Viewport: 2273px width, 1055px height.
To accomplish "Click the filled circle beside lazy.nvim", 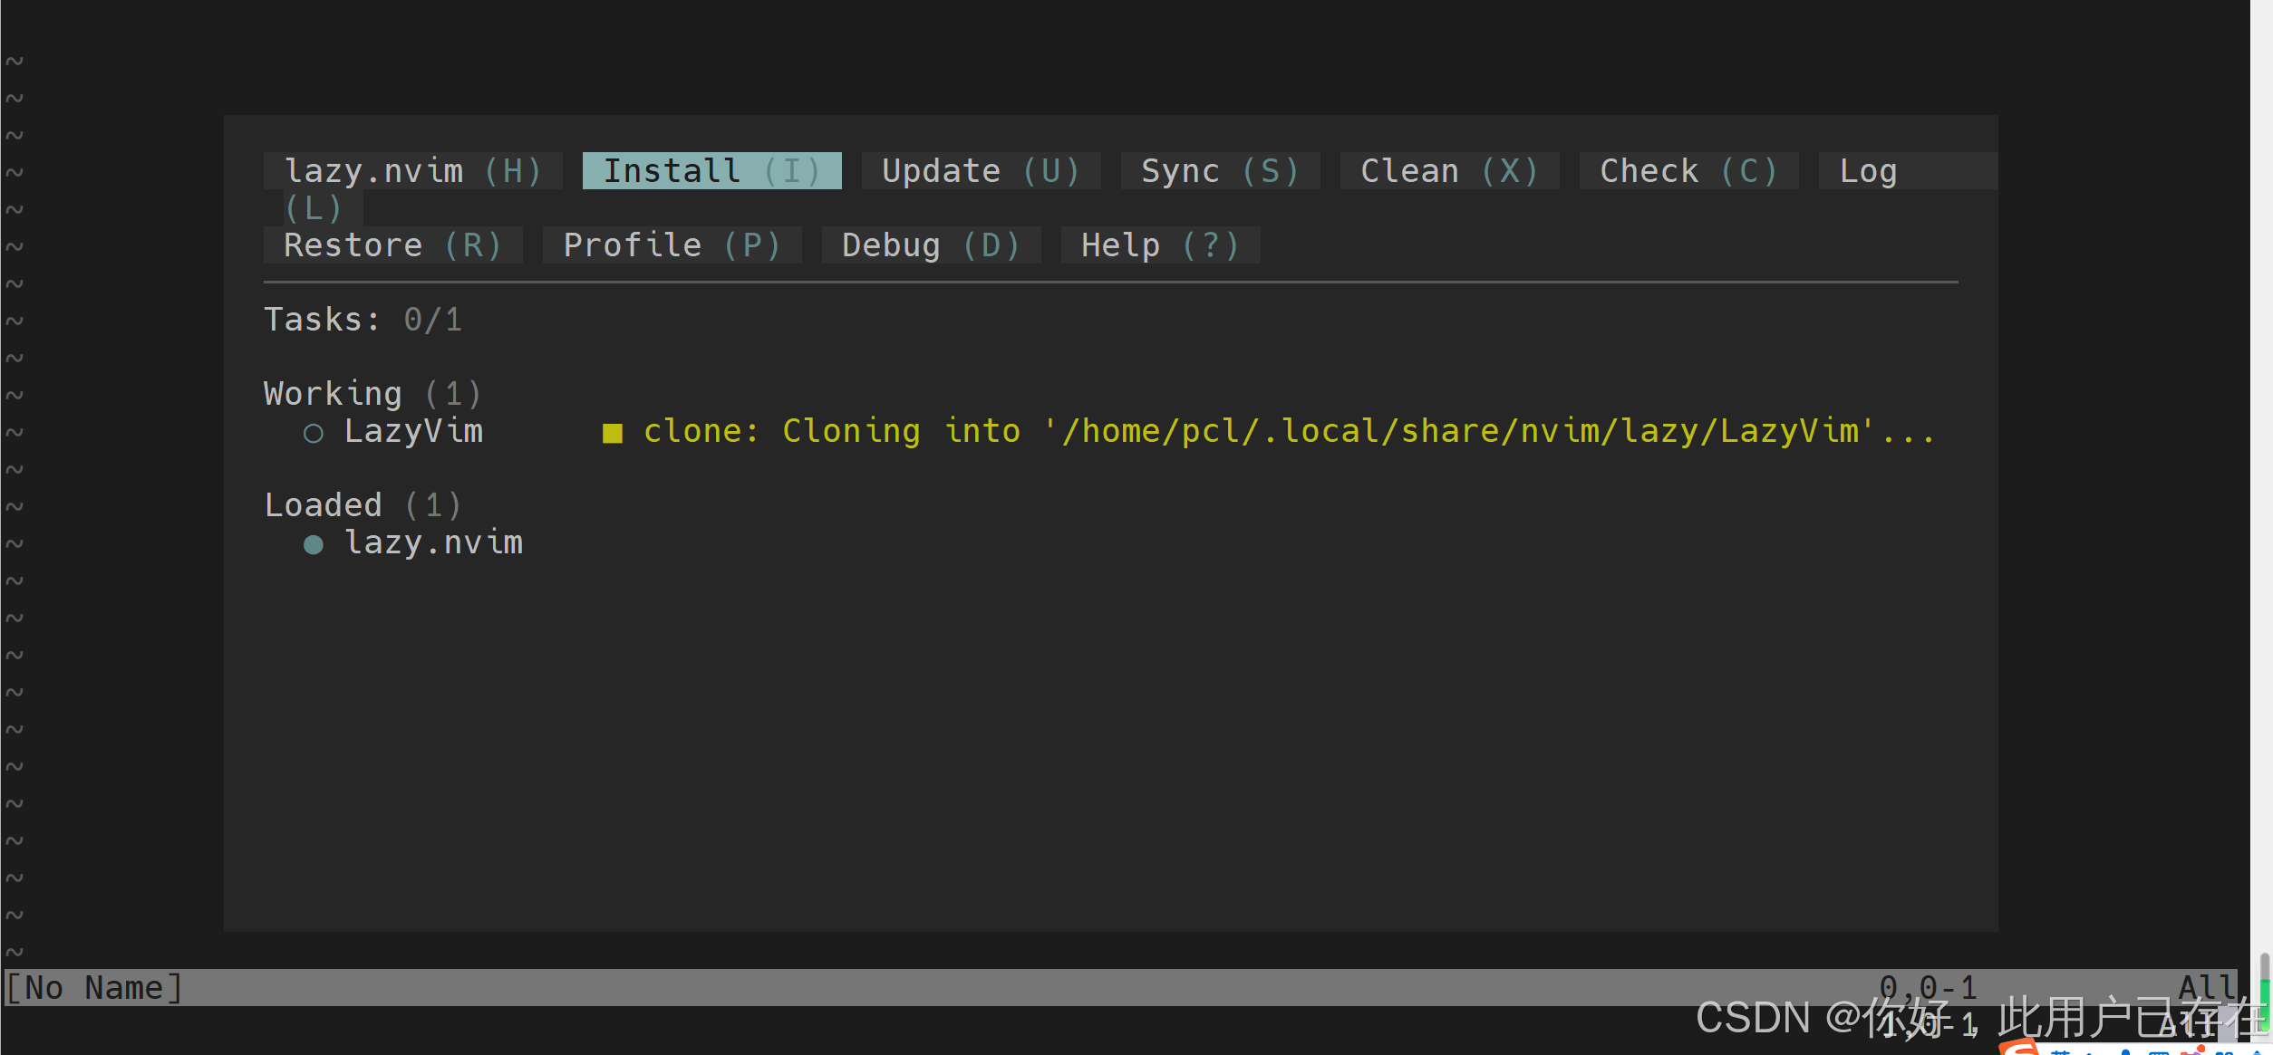I will (313, 544).
